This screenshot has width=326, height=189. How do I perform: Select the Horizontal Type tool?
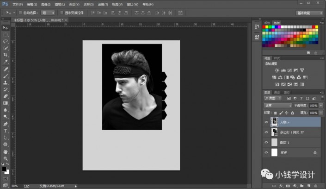click(x=6, y=131)
